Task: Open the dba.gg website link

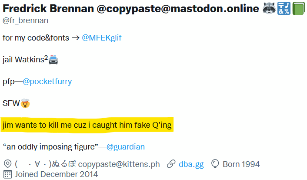Action: 191,164
